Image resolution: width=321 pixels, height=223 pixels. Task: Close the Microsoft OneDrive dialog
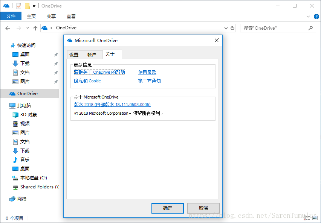click(x=217, y=41)
